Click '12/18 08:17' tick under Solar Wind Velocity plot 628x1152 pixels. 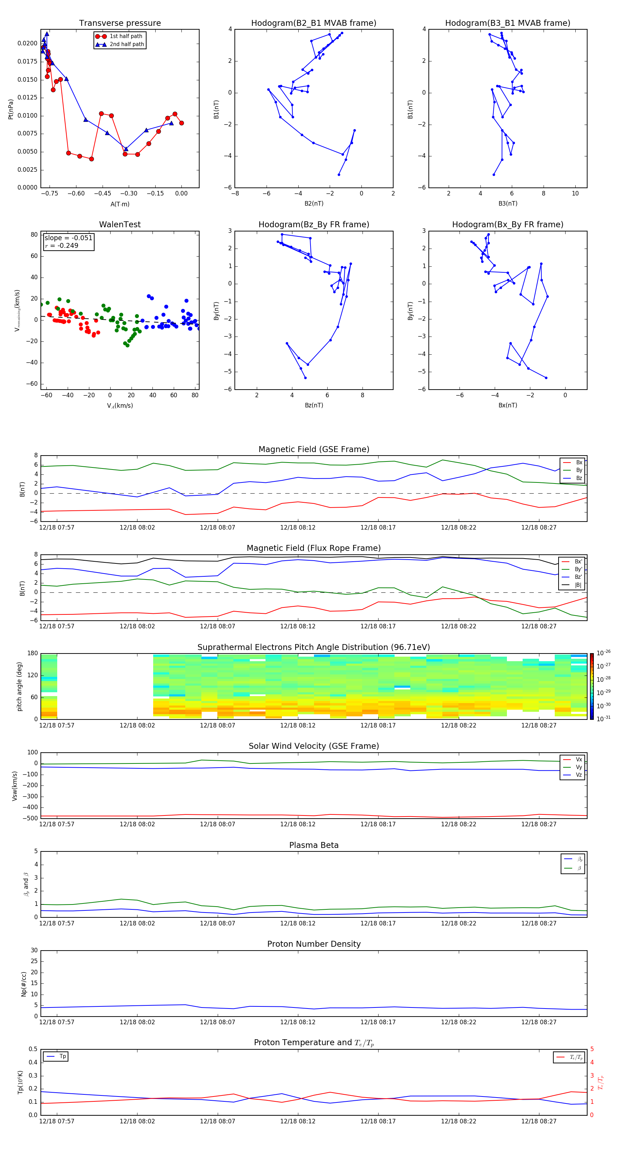point(378,824)
